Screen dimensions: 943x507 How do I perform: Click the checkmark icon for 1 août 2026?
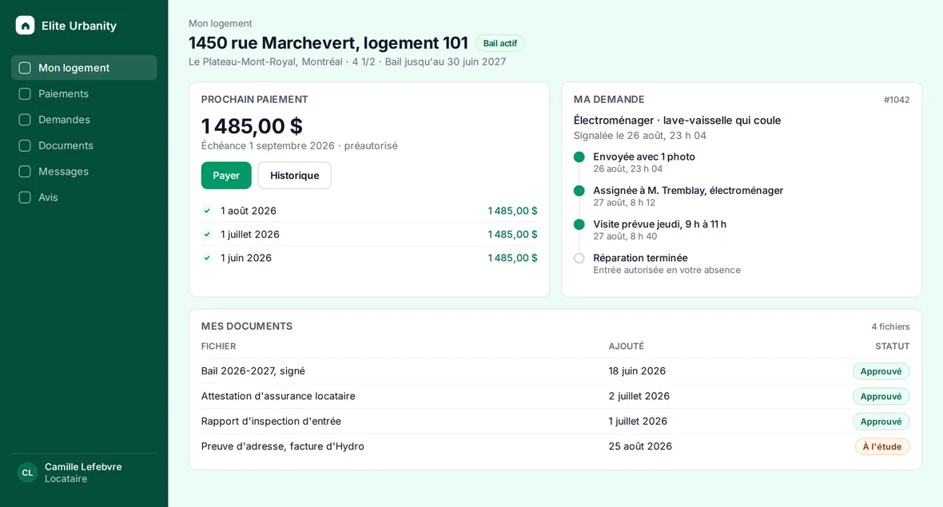point(207,211)
